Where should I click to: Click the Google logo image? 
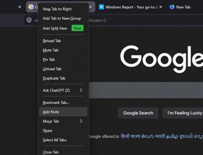click(x=161, y=59)
